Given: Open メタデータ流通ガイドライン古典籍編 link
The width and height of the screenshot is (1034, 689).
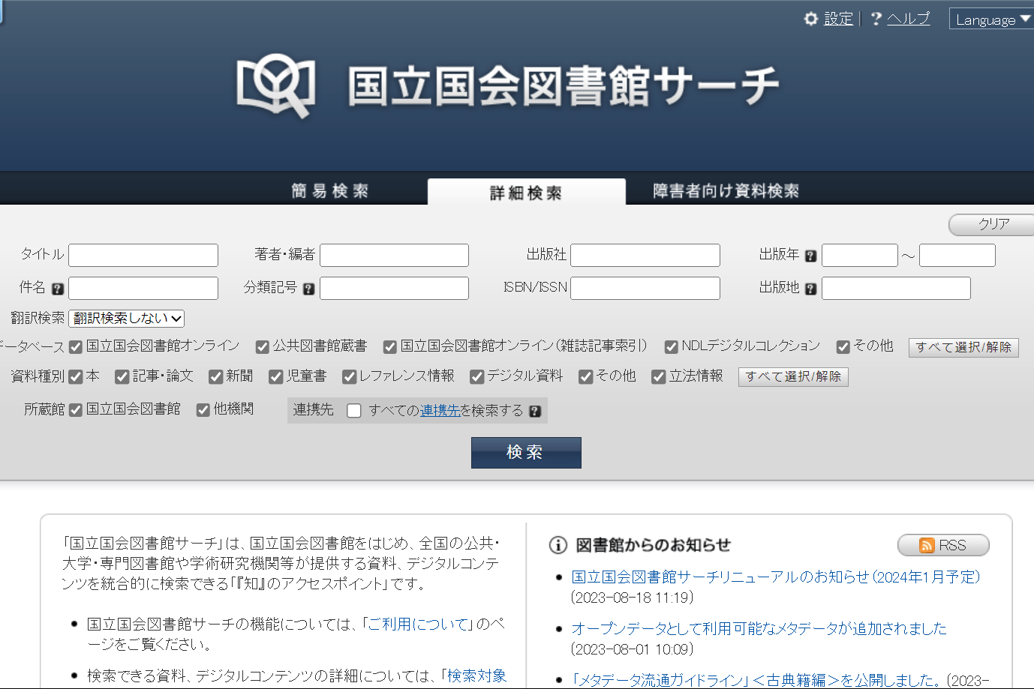Looking at the screenshot, I should pyautogui.click(x=754, y=680).
